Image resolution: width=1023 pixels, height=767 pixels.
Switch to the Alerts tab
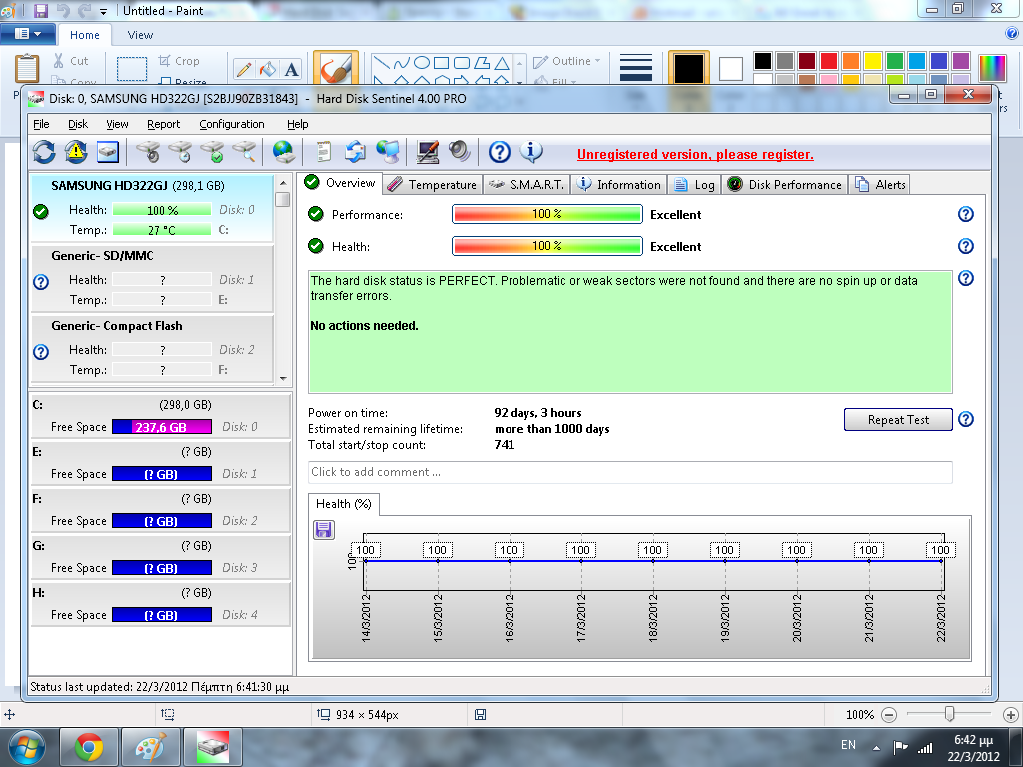click(879, 185)
